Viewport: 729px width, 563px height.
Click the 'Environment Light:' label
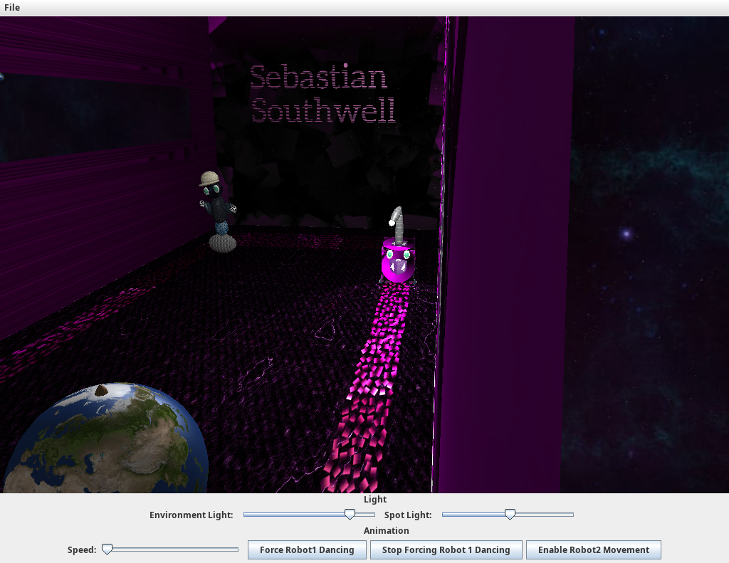coord(191,515)
